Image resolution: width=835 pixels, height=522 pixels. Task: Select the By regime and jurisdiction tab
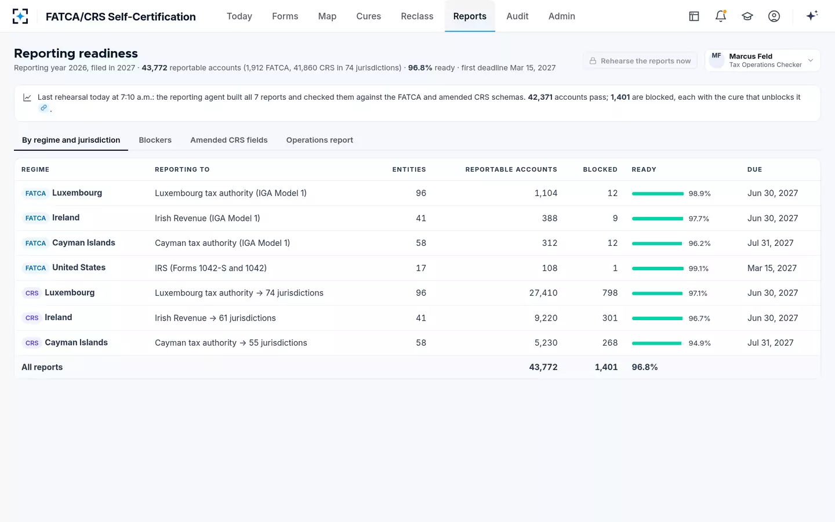coord(71,140)
